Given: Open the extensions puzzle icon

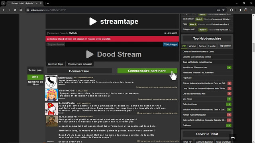Looking at the screenshot, I should [x=231, y=10].
